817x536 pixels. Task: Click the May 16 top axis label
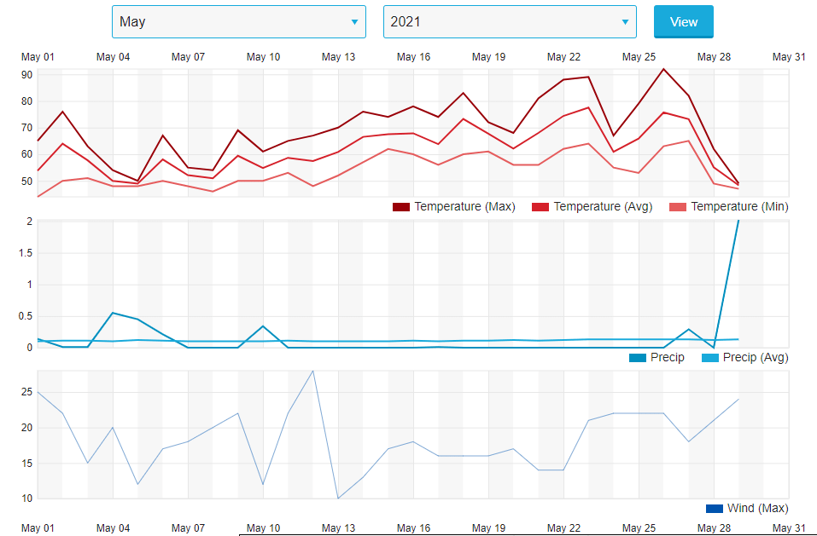[x=413, y=57]
